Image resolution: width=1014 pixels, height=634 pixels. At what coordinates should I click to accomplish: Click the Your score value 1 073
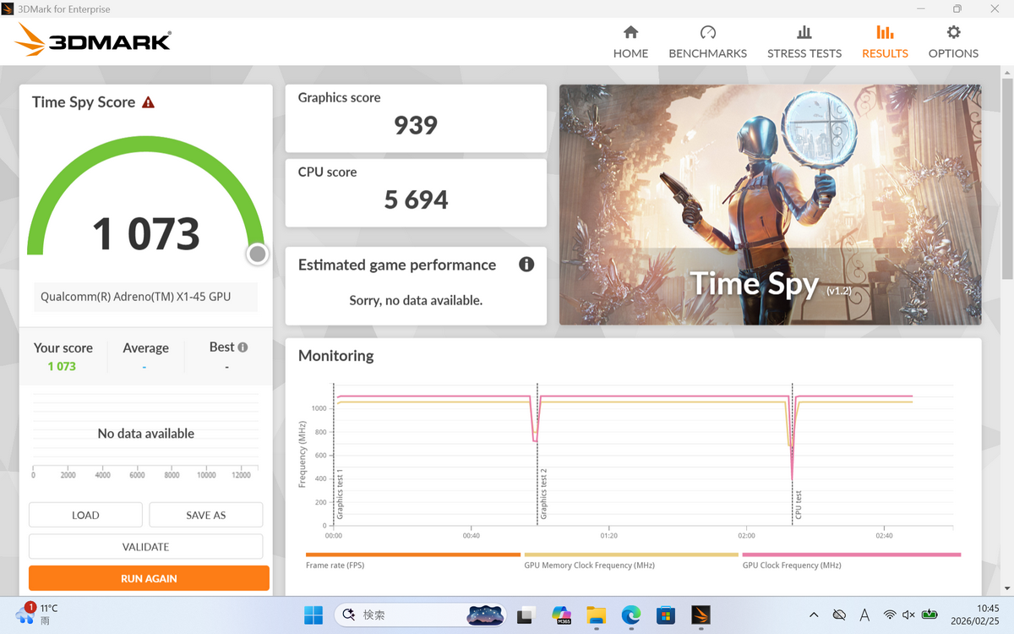pos(62,366)
